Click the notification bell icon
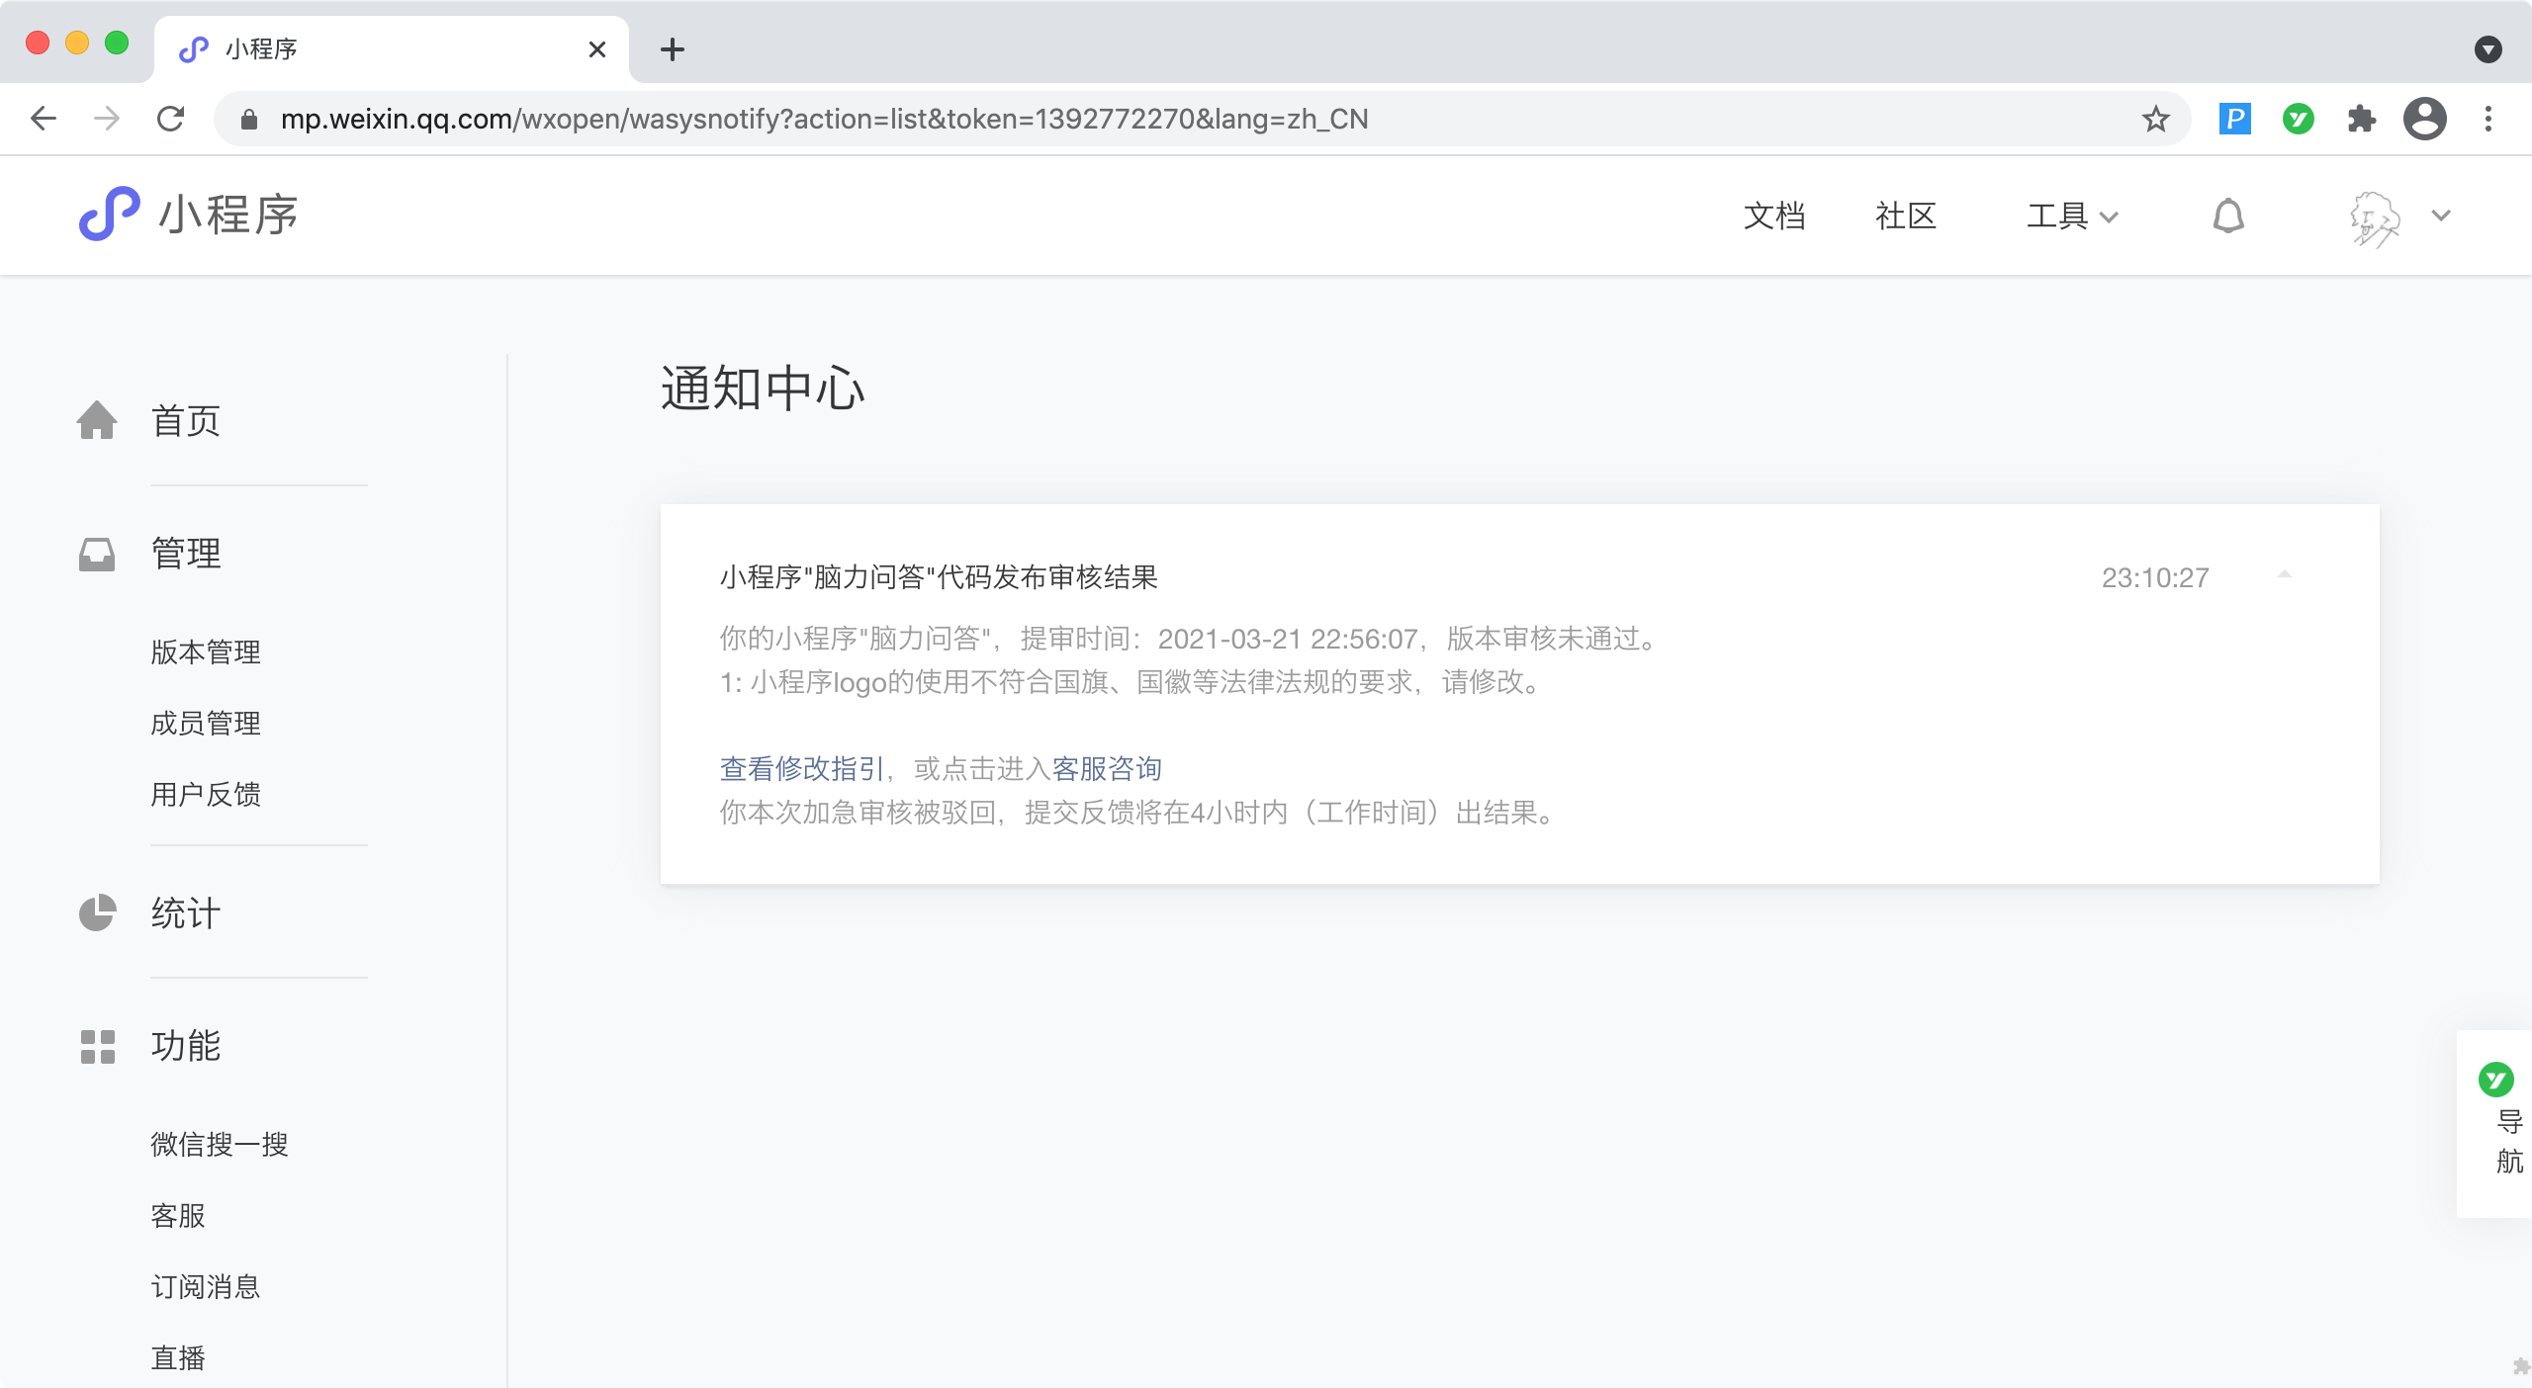2532x1388 pixels. (x=2227, y=216)
